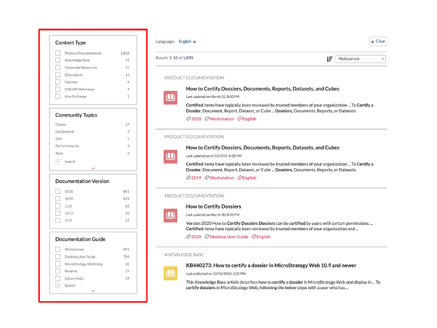Image resolution: width=437 pixels, height=328 pixels.
Task: Expand the Documentation Guide list chevron
Action: point(93,292)
